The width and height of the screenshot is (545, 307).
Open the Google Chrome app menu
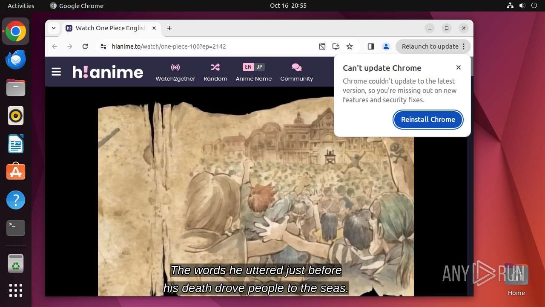click(77, 6)
